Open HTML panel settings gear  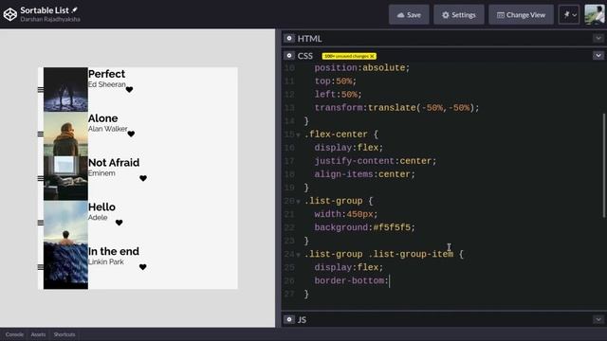(288, 38)
